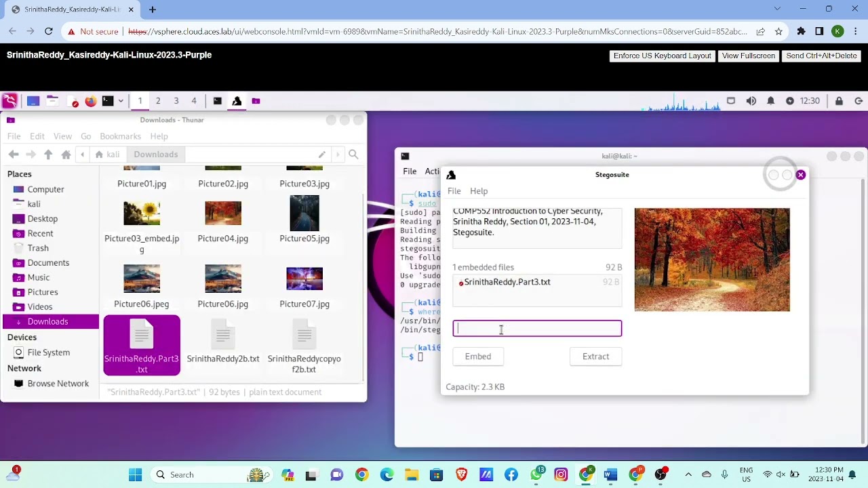Open the Help menu in Thunar
Image resolution: width=868 pixels, height=488 pixels.
point(159,136)
